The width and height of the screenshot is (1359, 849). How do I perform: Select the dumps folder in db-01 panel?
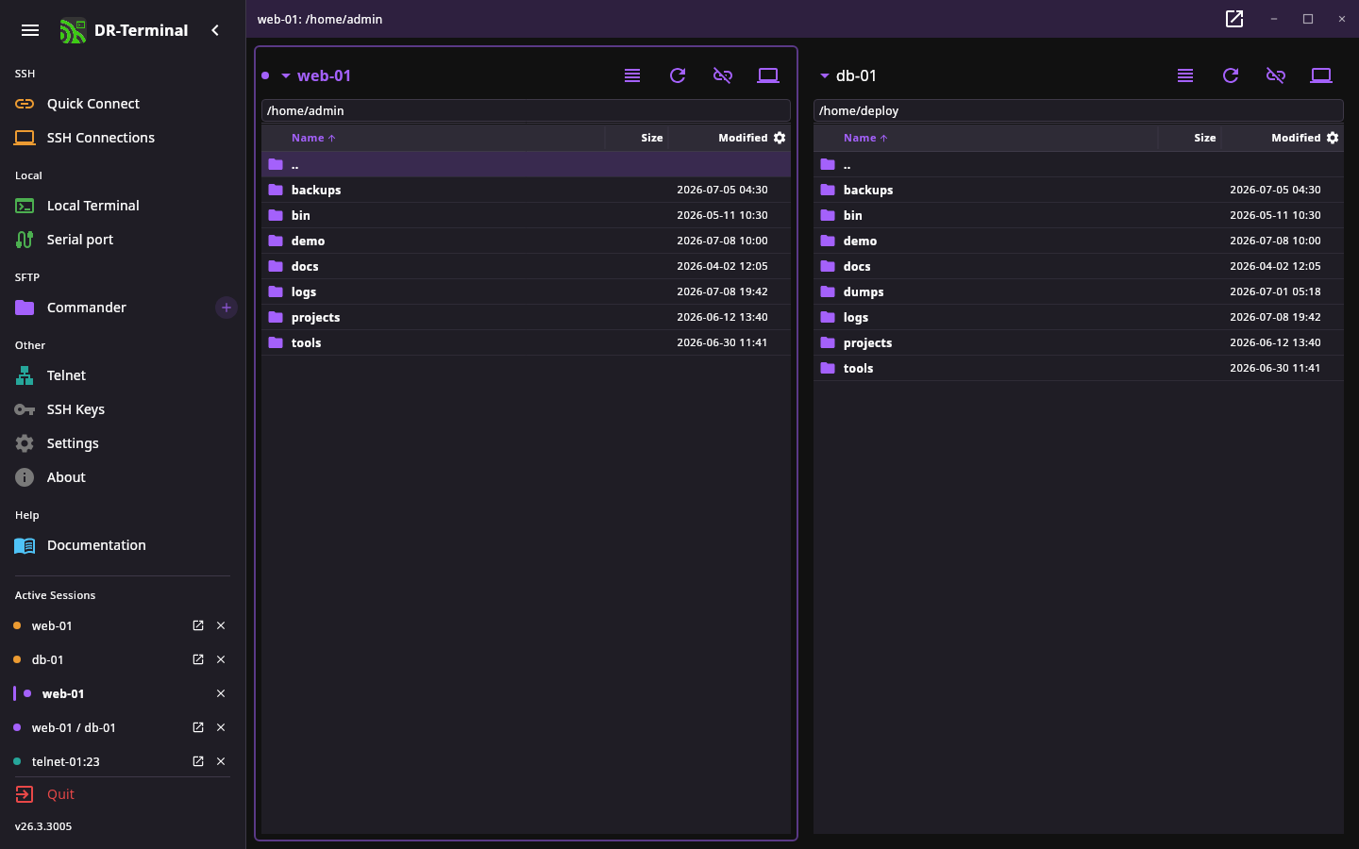(1079, 291)
